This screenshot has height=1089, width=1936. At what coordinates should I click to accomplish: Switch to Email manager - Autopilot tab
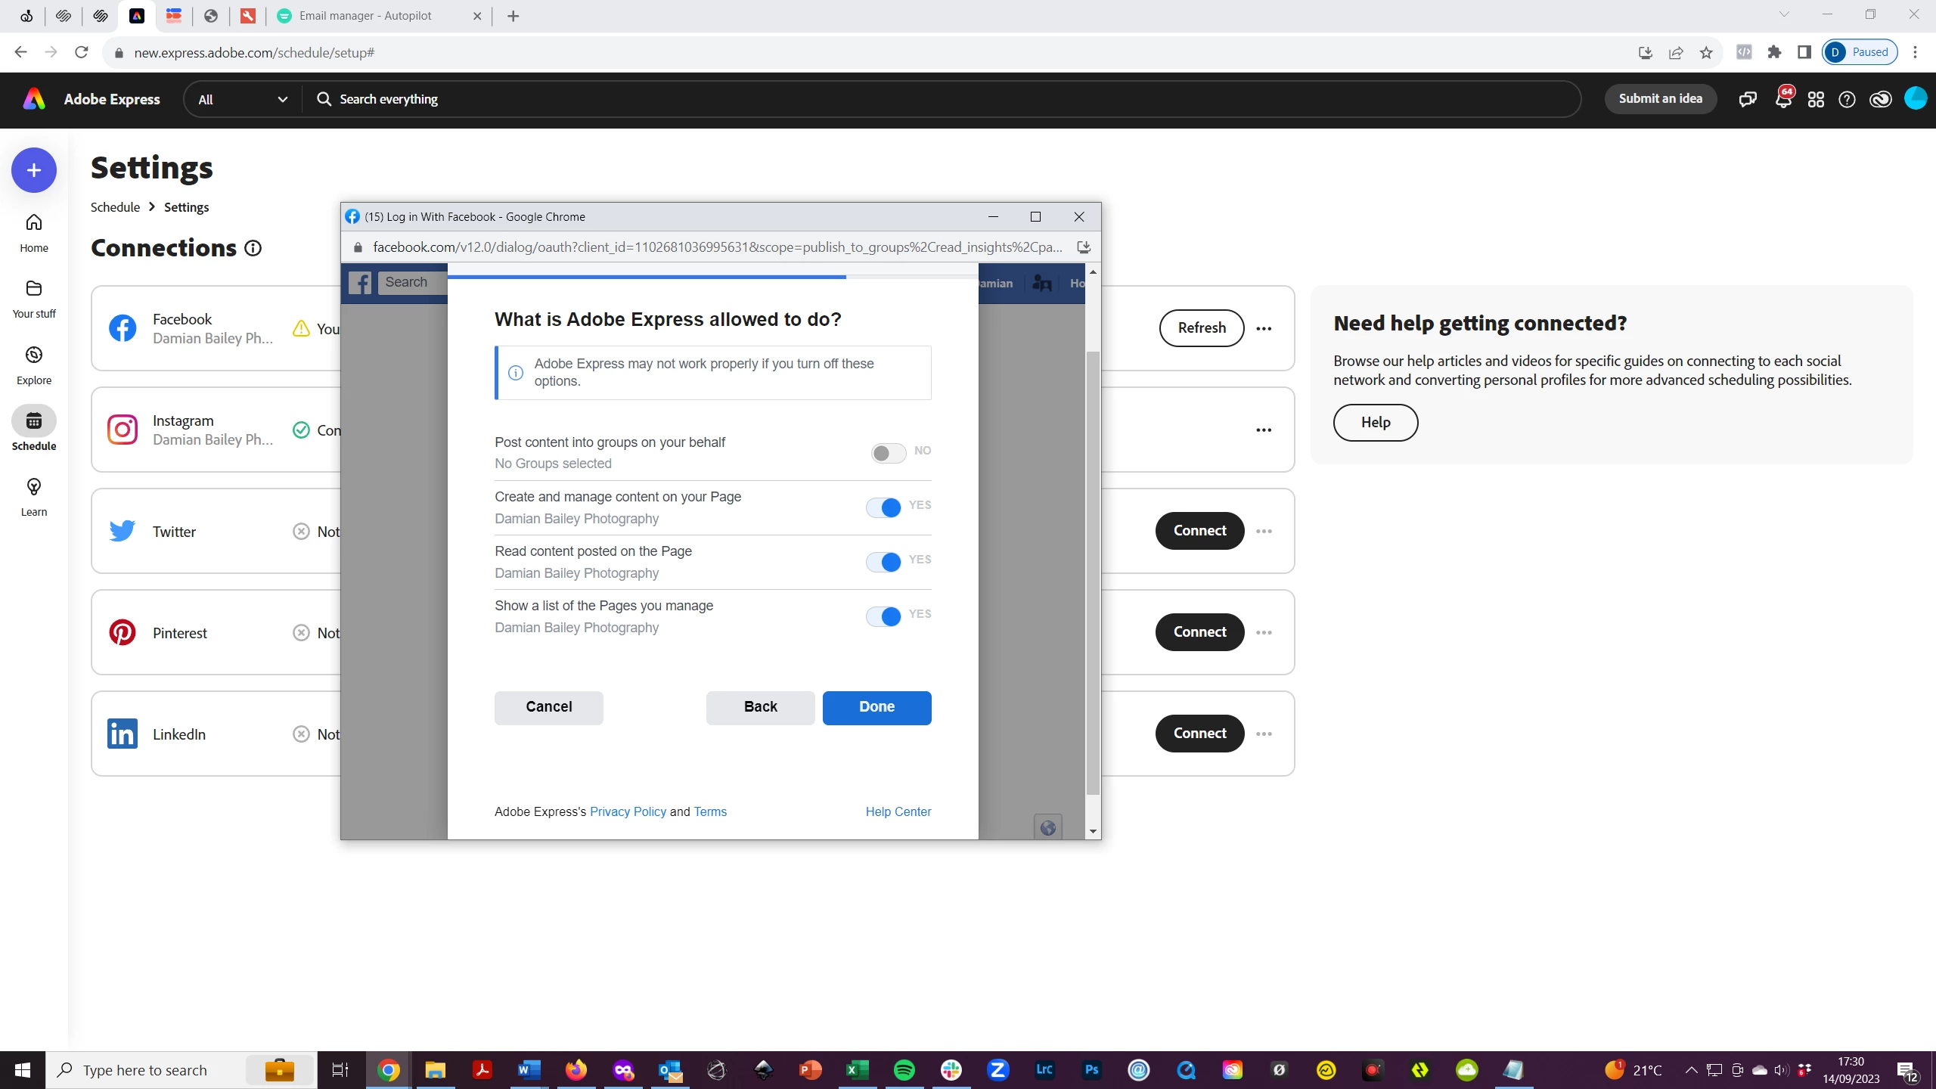[x=365, y=16]
